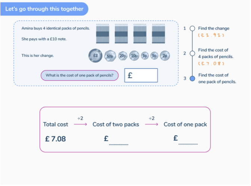Click the What is the cost question pill
Image resolution: width=251 pixels, height=186 pixels.
pyautogui.click(x=80, y=75)
